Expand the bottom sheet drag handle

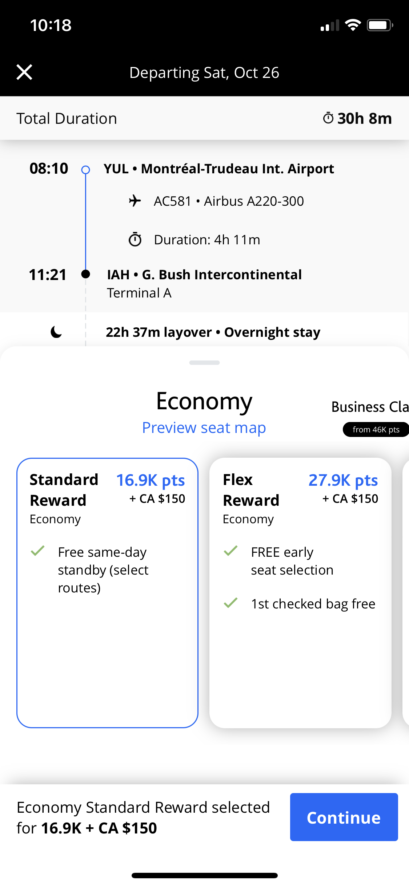pos(204,362)
